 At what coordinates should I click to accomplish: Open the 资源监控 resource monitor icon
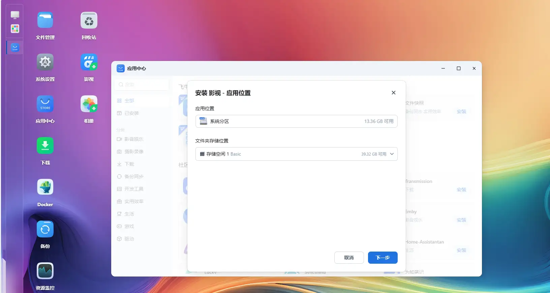click(45, 271)
